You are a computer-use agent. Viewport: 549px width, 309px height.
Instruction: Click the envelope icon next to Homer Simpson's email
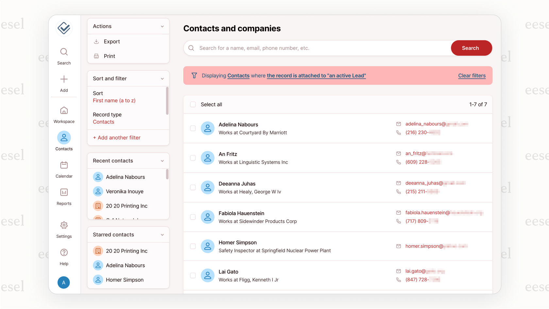(398, 246)
